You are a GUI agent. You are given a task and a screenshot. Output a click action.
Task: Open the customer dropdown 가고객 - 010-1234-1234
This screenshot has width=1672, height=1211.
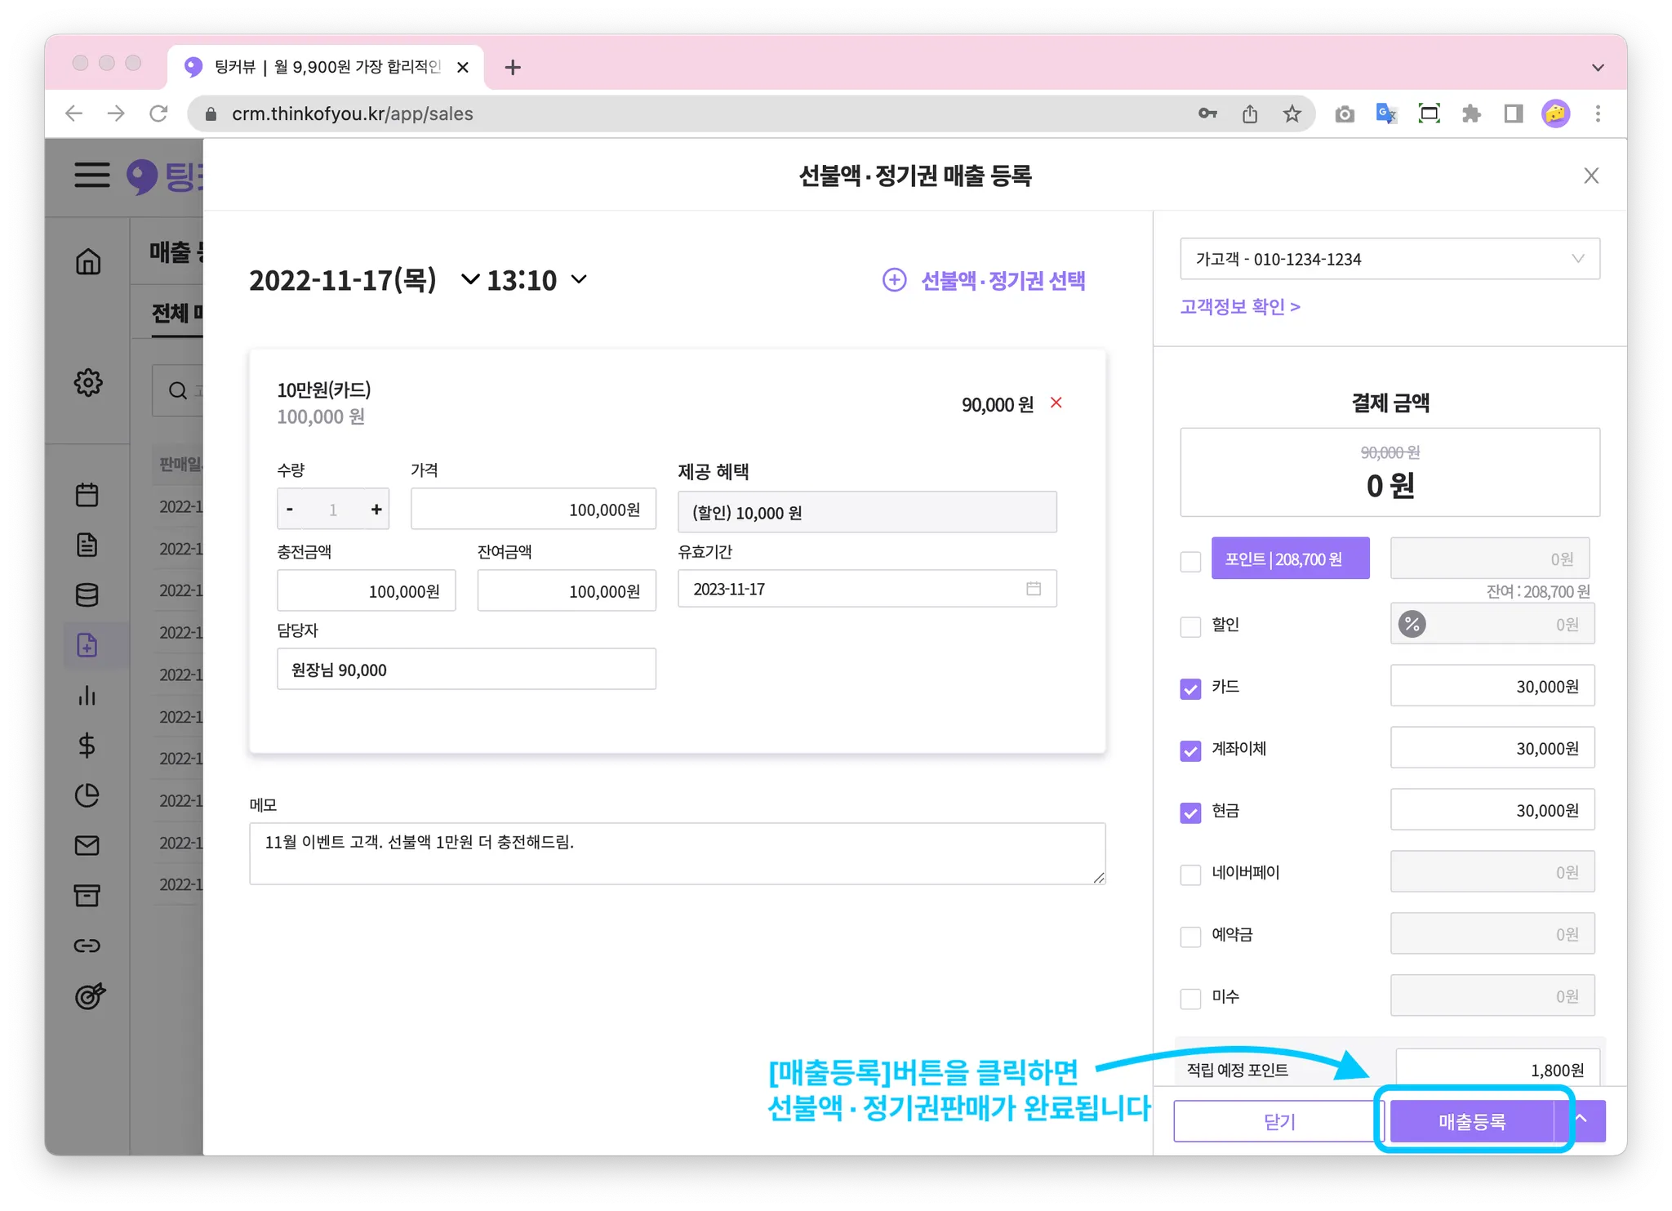1390,259
